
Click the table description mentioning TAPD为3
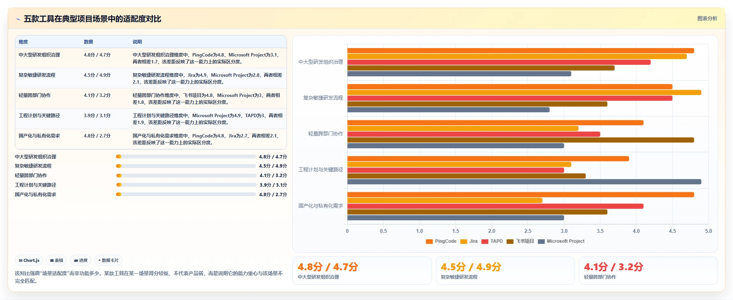coord(208,119)
